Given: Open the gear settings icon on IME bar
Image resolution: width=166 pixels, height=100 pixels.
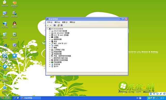Looking at the screenshot, I should click(x=164, y=94).
